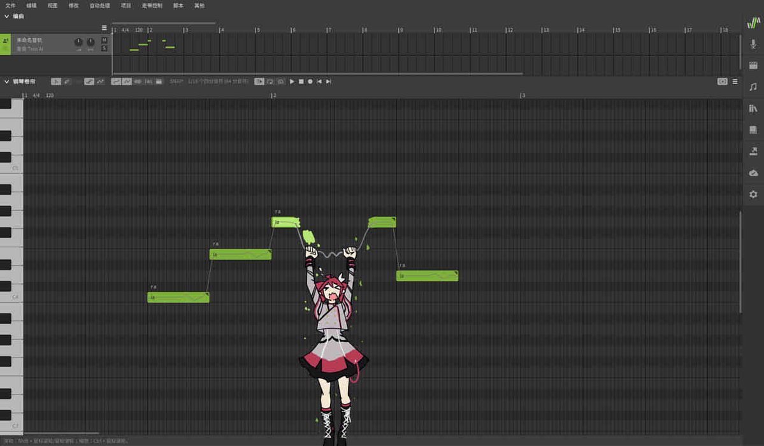Open the arrangement panel hamburger menu
This screenshot has height=446, width=764.
[104, 28]
